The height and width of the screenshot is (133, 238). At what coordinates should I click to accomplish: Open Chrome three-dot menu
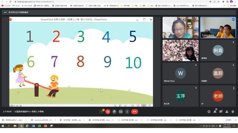235,2
